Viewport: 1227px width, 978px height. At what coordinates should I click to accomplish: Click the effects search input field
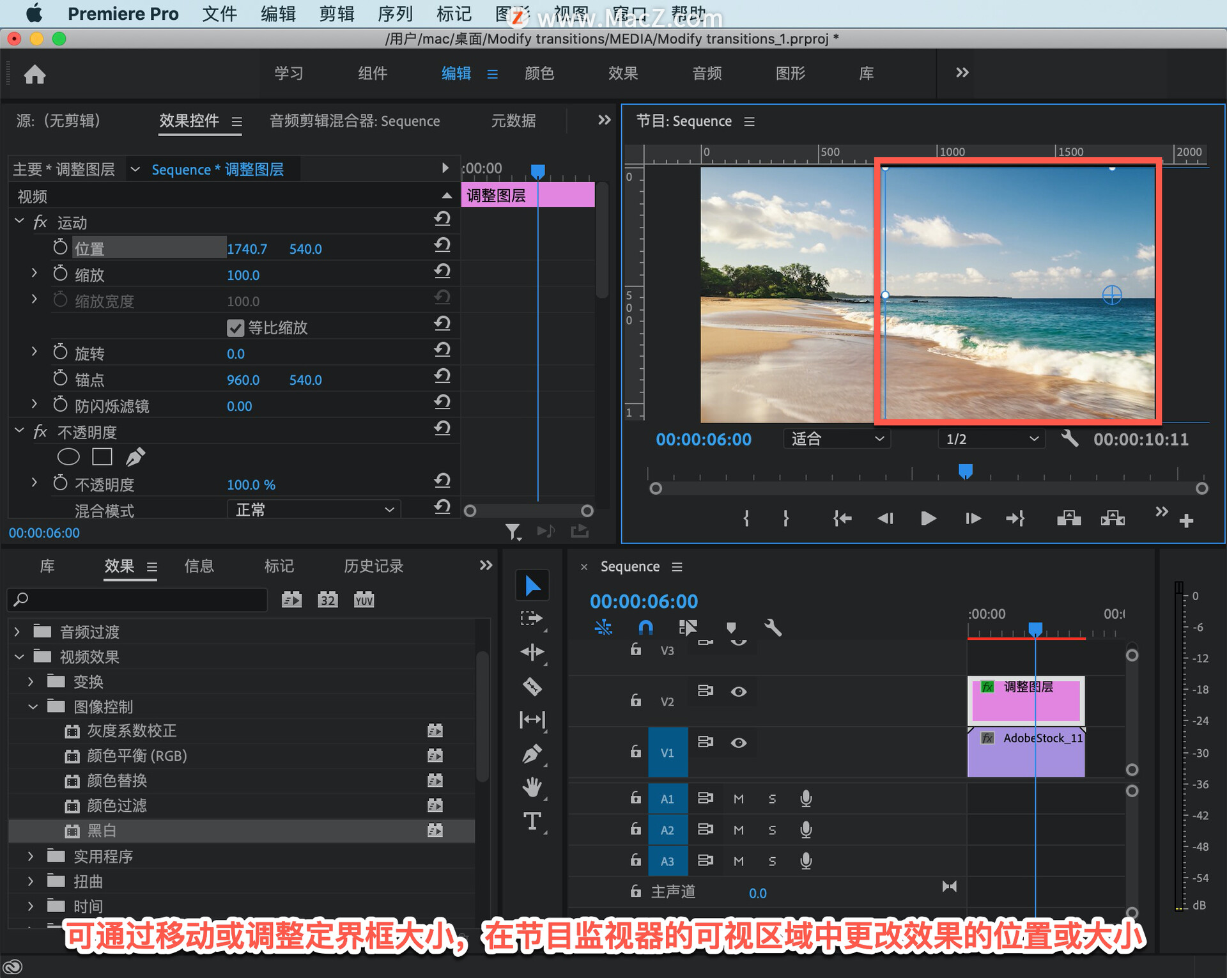click(x=137, y=600)
